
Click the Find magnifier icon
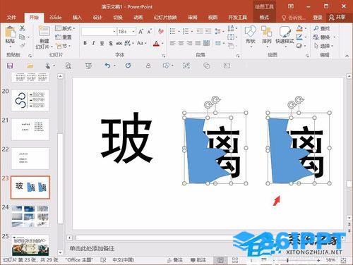coord(316,28)
